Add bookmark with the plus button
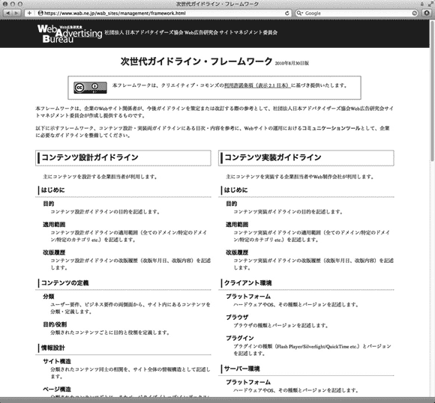Screen dimensions: 435x403 coord(29,13)
